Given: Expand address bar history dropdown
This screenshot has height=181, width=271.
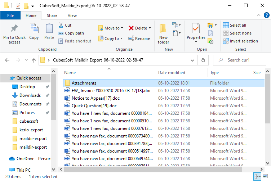Looking at the screenshot, I should pyautogui.click(x=192, y=60).
